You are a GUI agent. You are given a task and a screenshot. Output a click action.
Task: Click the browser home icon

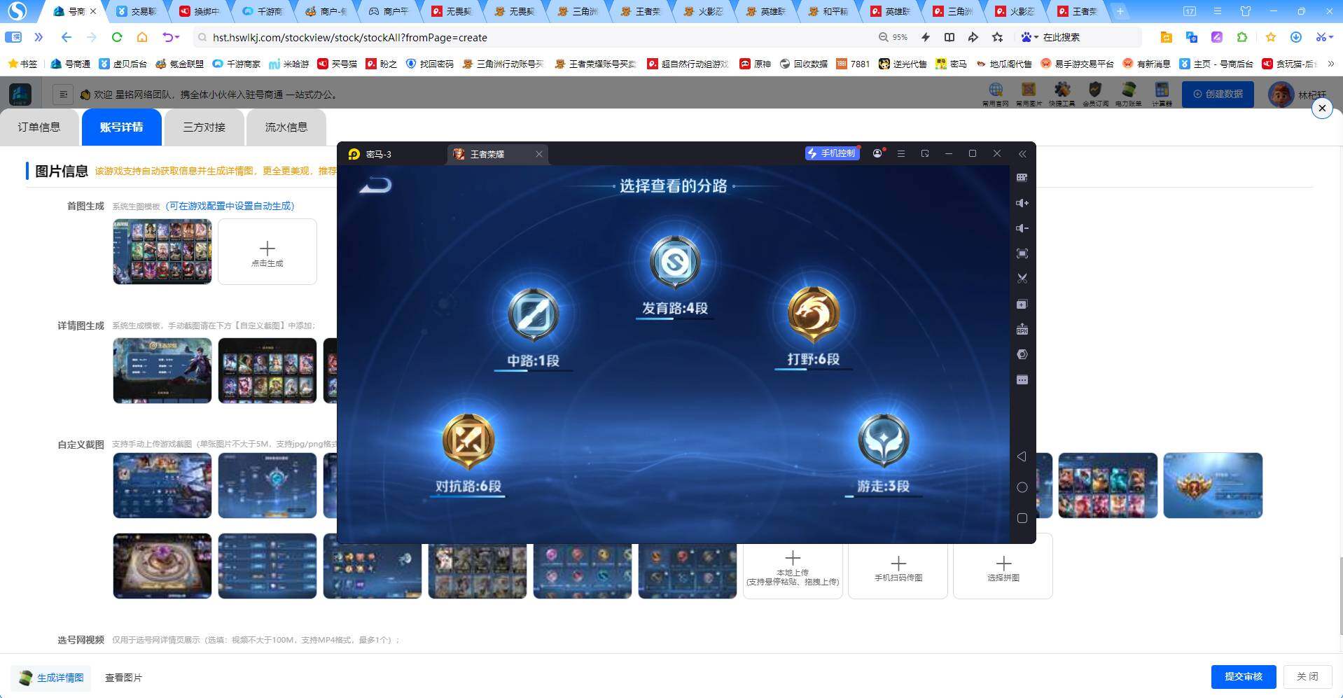point(142,37)
